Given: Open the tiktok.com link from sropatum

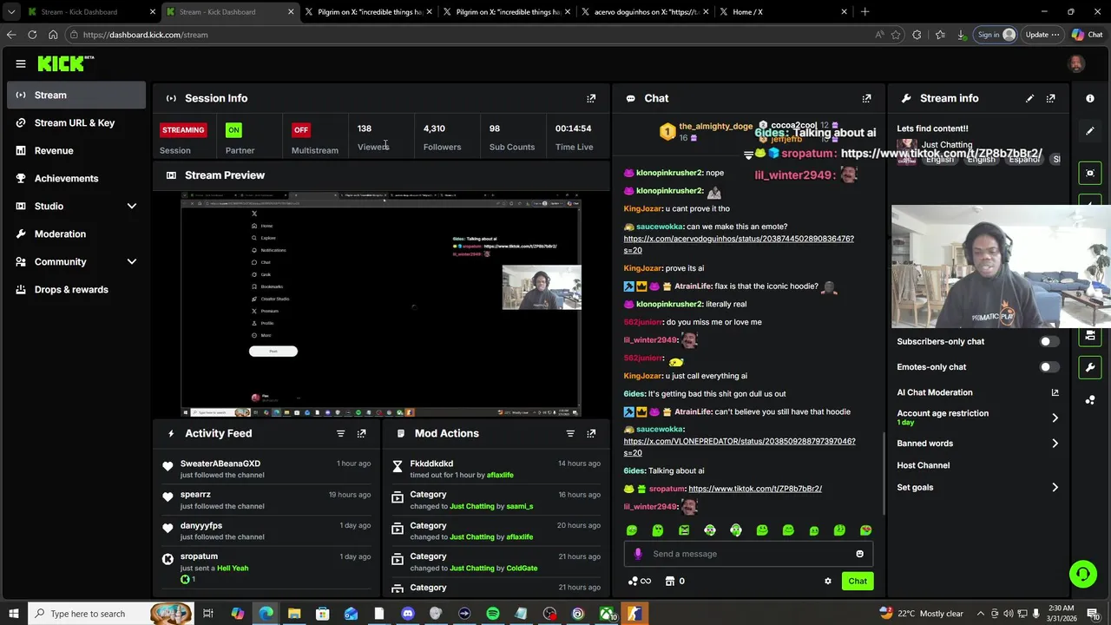Looking at the screenshot, I should pos(755,489).
